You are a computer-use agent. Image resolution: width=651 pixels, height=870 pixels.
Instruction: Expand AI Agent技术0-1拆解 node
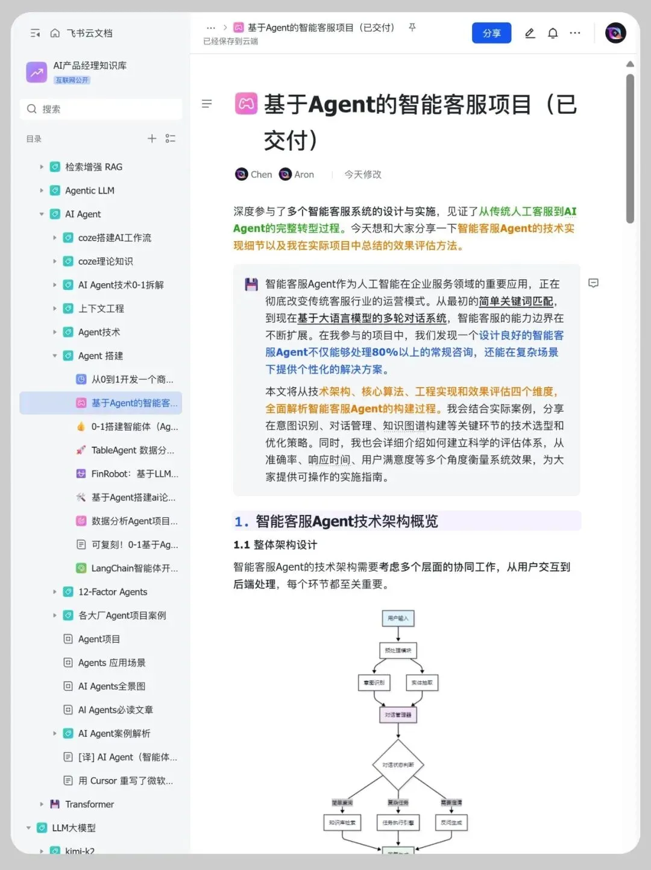(55, 285)
